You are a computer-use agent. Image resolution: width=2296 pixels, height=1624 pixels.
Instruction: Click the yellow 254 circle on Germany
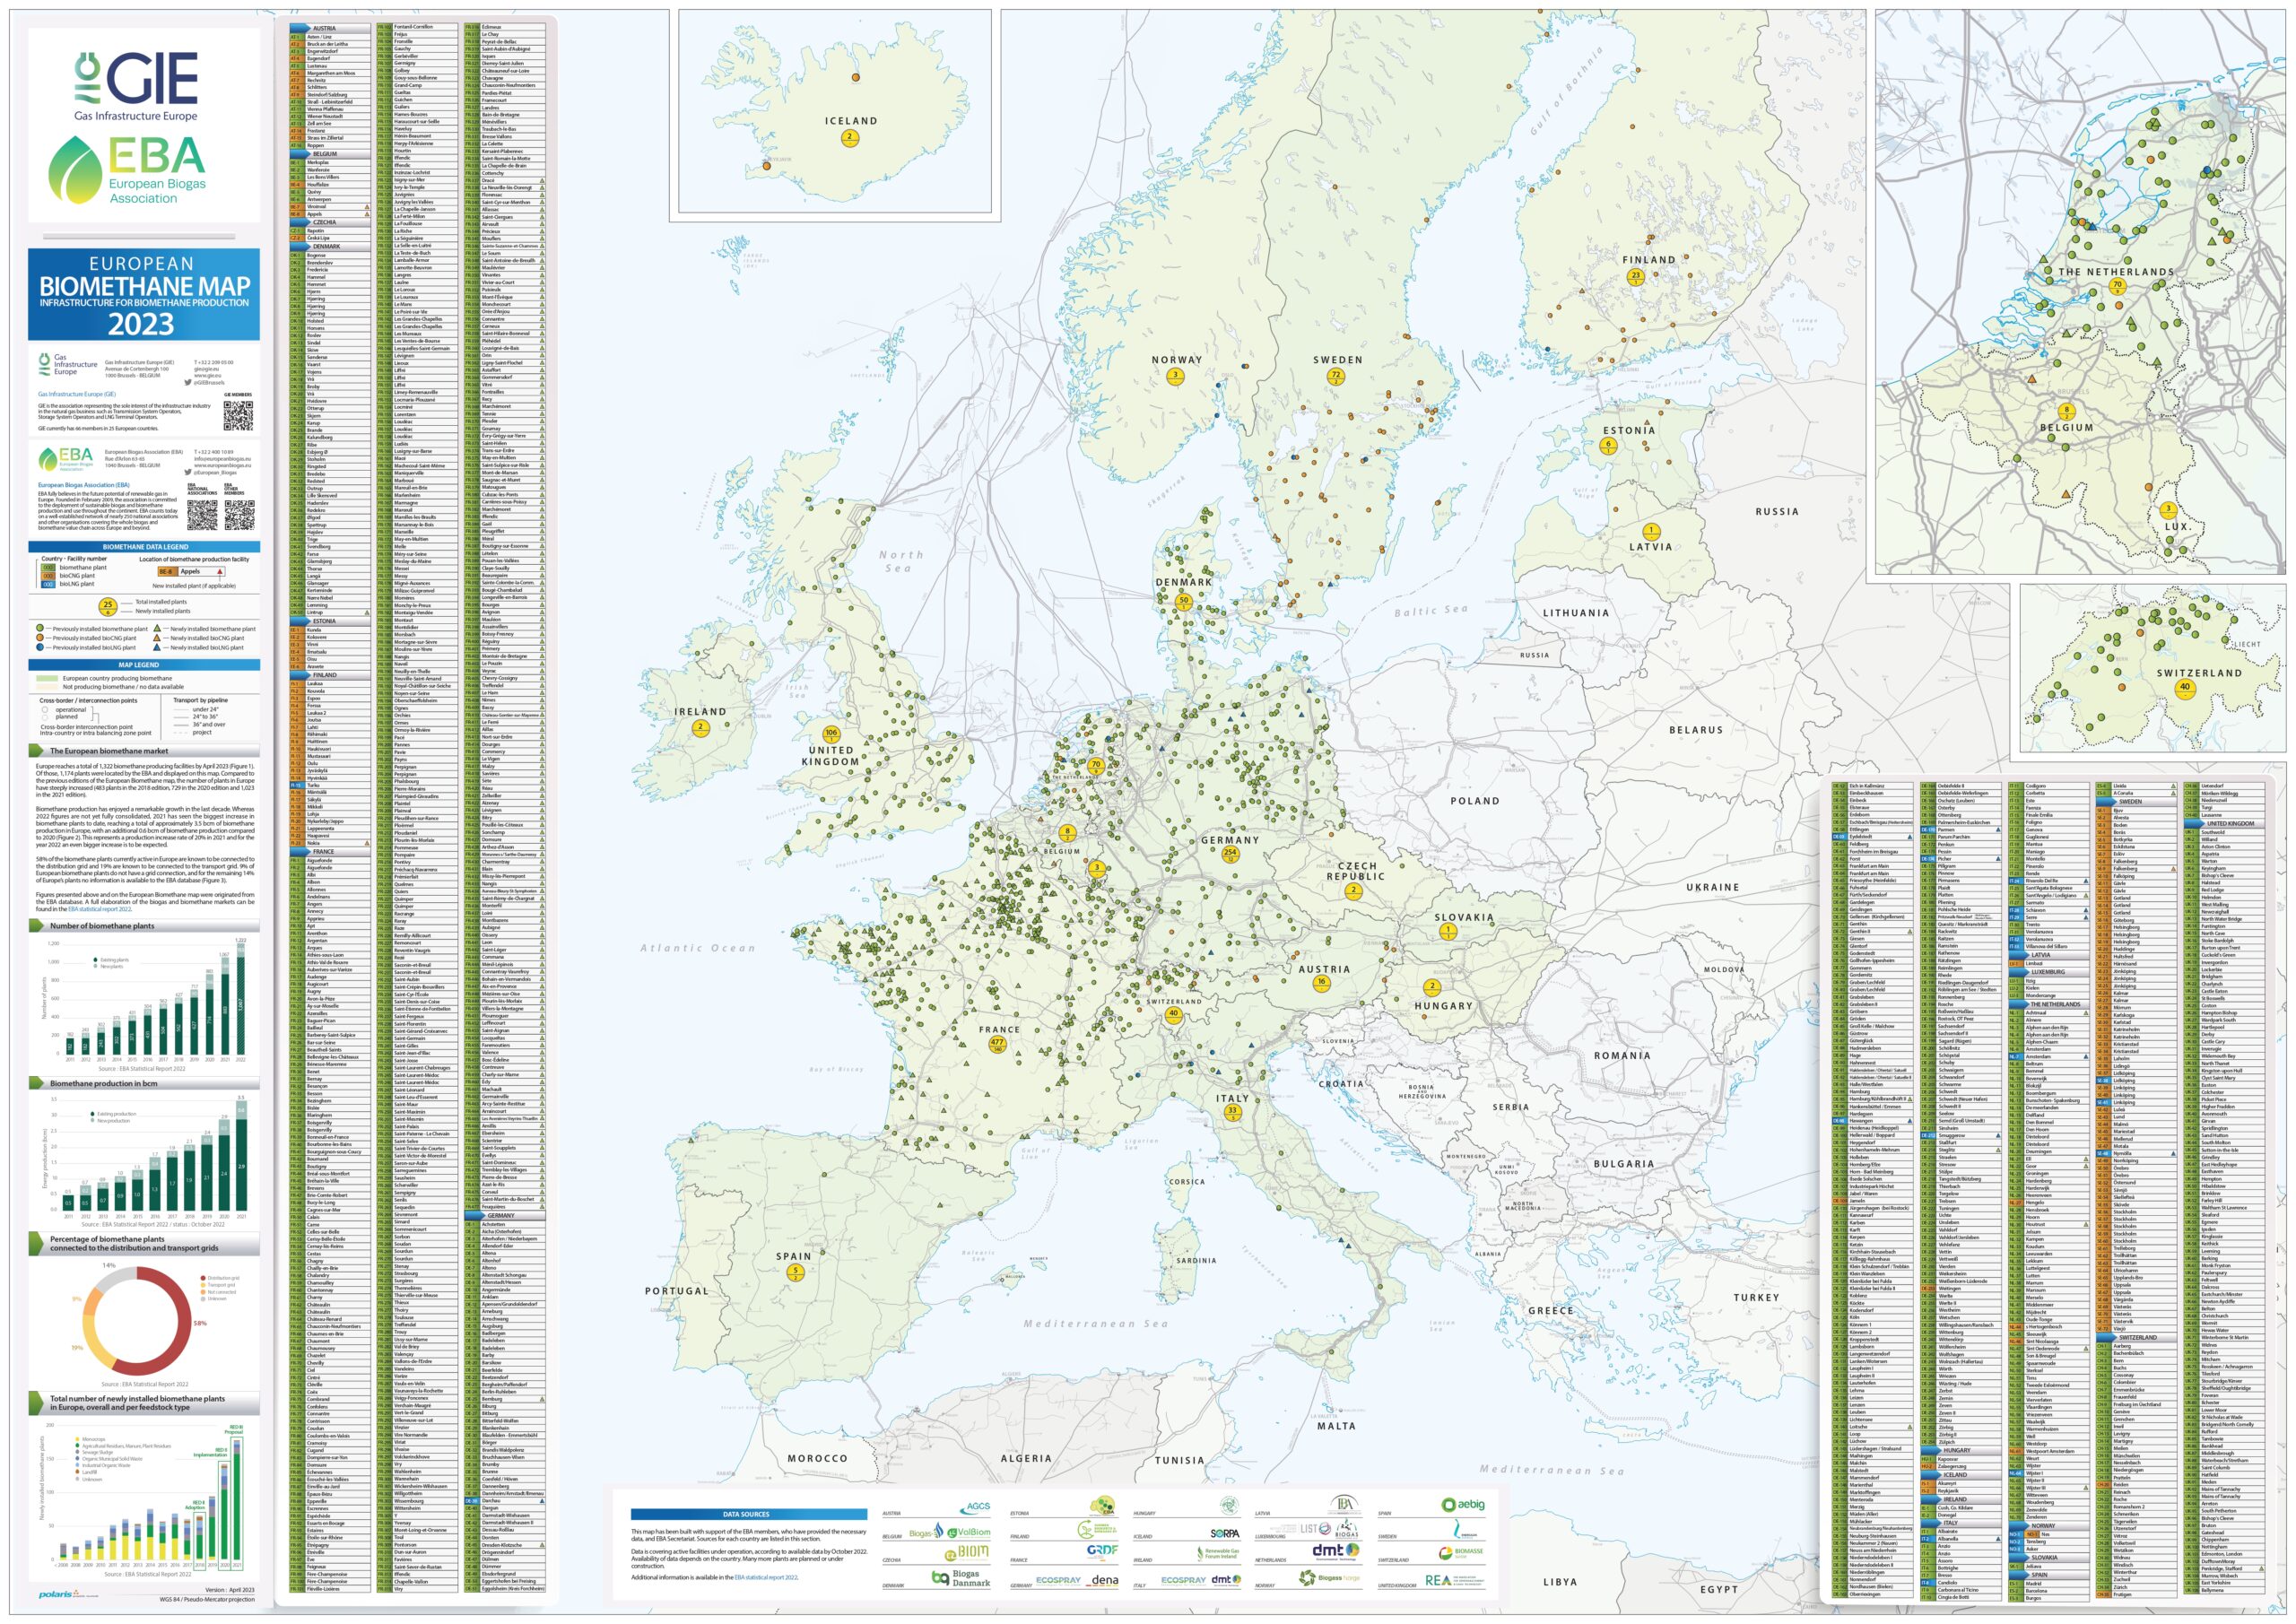[x=1230, y=855]
